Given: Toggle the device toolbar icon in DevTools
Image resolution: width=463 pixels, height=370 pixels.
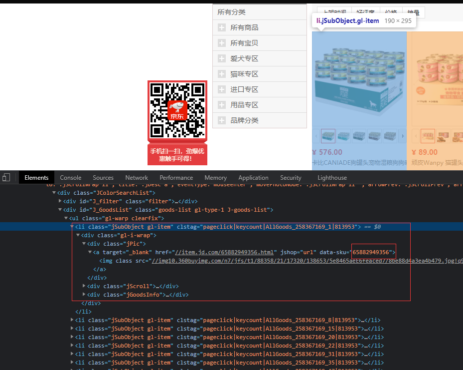Looking at the screenshot, I should (6, 177).
